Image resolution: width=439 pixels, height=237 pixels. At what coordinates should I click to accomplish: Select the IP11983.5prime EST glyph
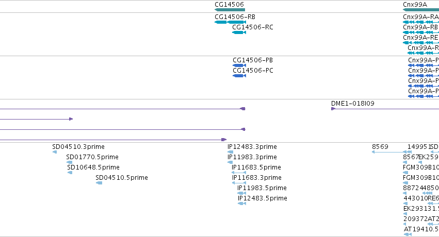point(241,193)
